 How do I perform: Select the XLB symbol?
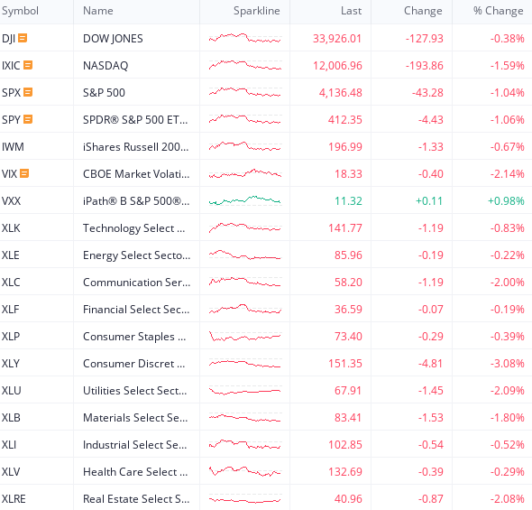coord(11,418)
